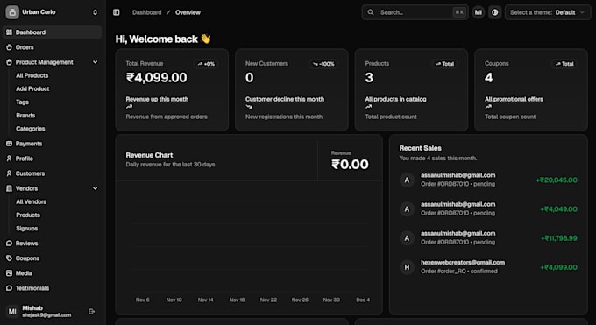Screen dimensions: 596x325
Task: Click the ₹4,099.00 total revenue value
Action: pyautogui.click(x=157, y=78)
